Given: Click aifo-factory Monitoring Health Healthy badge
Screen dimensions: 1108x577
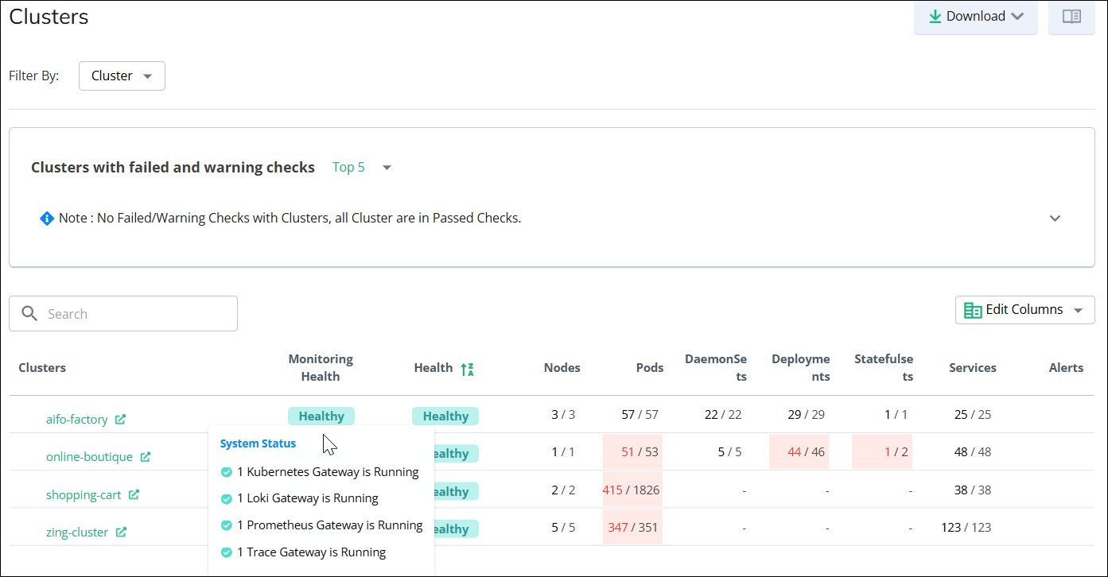Looking at the screenshot, I should click(x=321, y=416).
